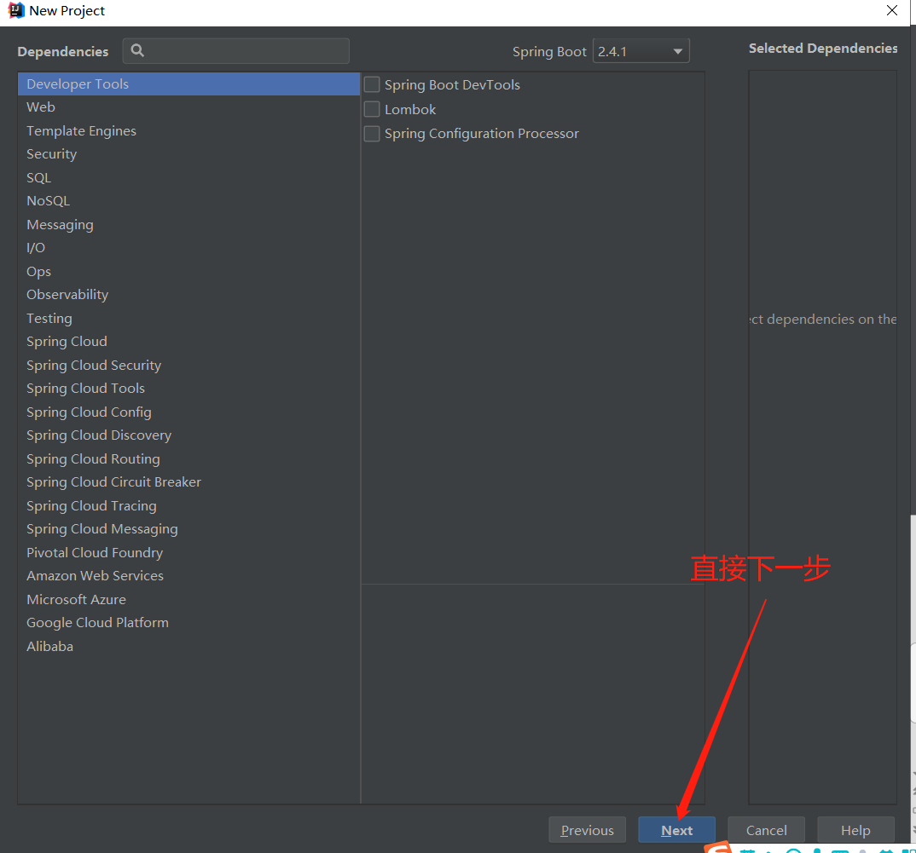Choose the Template Engines category
916x853 pixels.
(188, 130)
